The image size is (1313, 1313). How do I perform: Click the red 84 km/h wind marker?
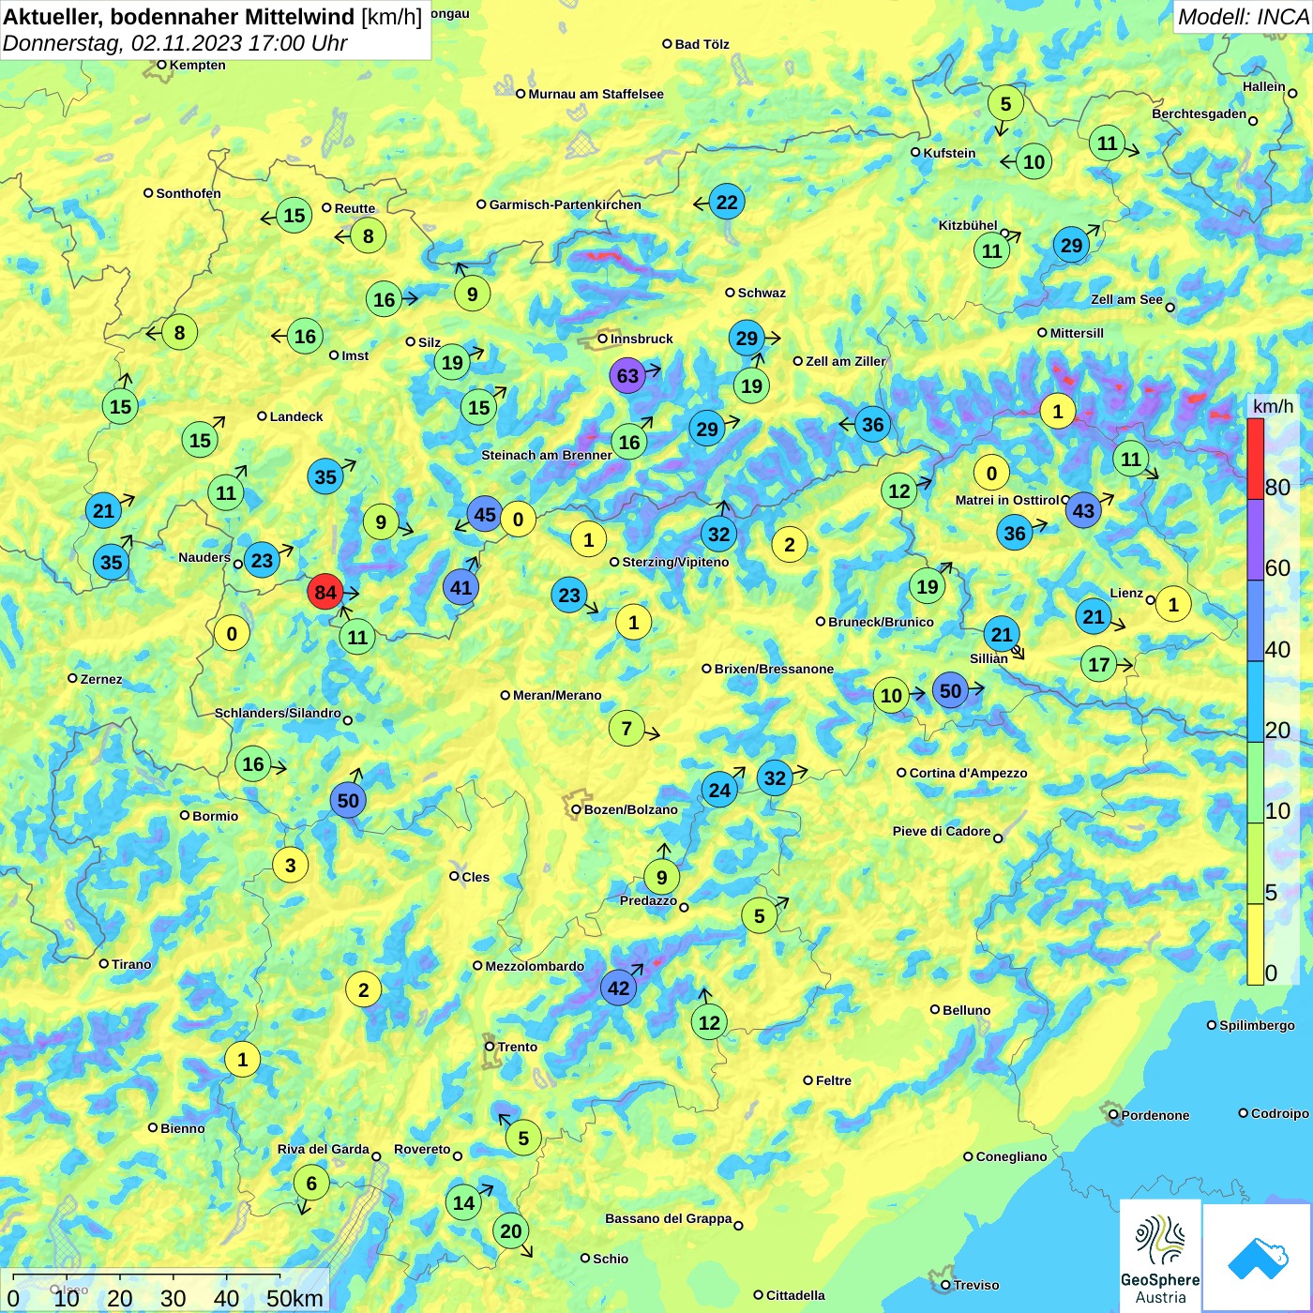[324, 593]
